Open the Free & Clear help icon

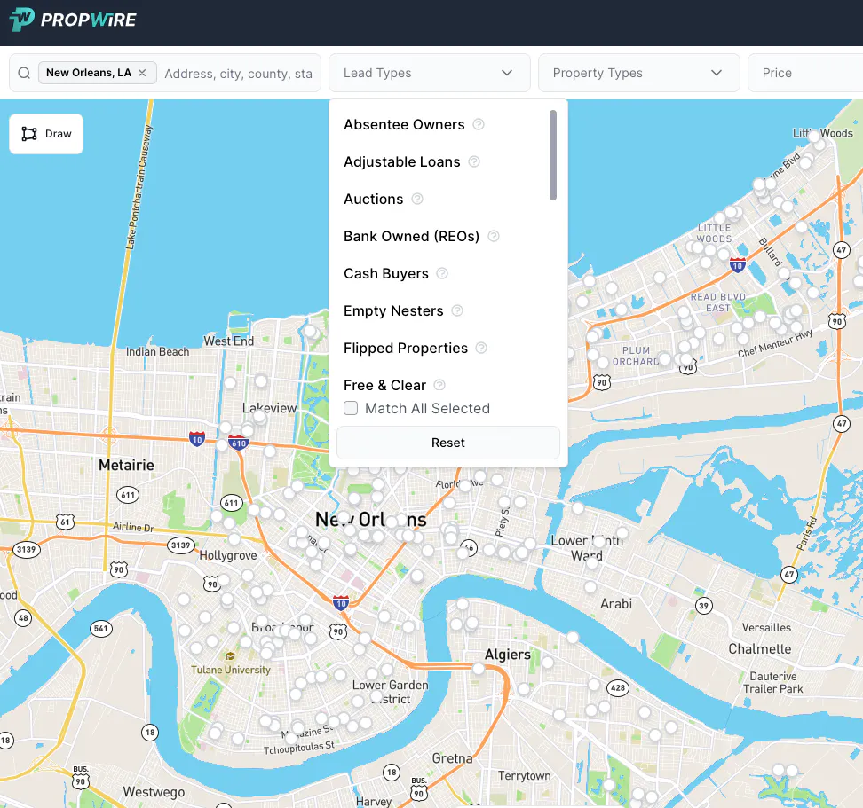click(438, 384)
